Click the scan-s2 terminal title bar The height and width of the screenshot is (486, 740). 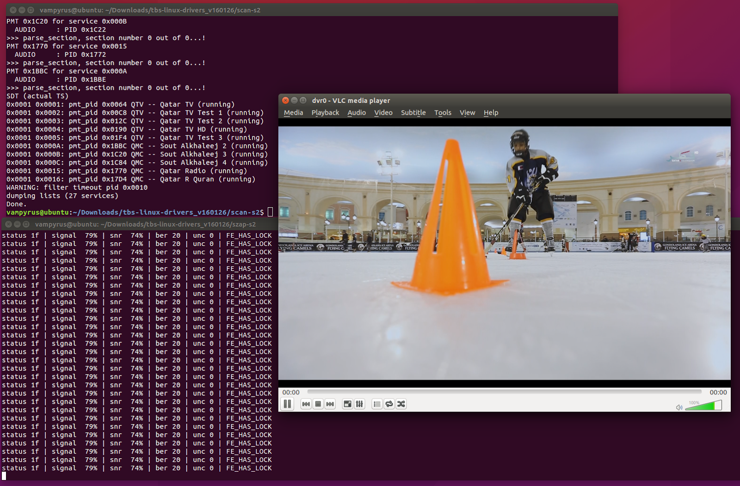(312, 10)
